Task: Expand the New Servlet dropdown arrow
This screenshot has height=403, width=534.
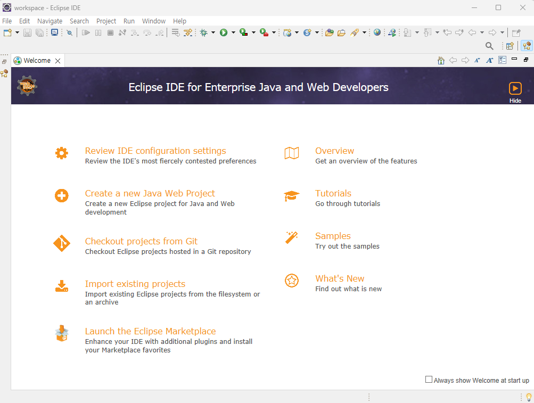Action: [317, 32]
